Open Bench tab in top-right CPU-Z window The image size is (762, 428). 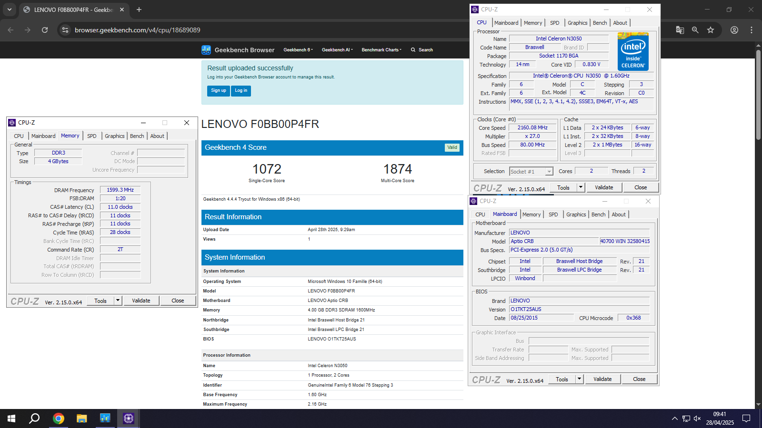[x=600, y=23]
